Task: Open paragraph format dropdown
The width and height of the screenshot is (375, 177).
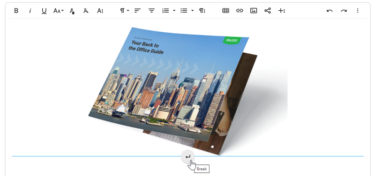Action: [x=124, y=11]
